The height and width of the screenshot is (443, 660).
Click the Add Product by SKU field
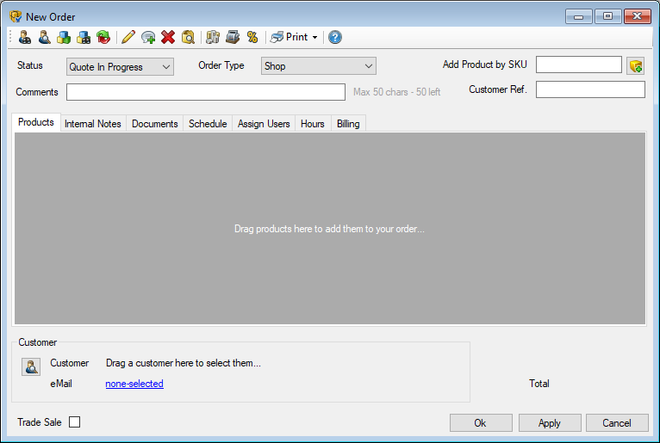[x=579, y=65]
